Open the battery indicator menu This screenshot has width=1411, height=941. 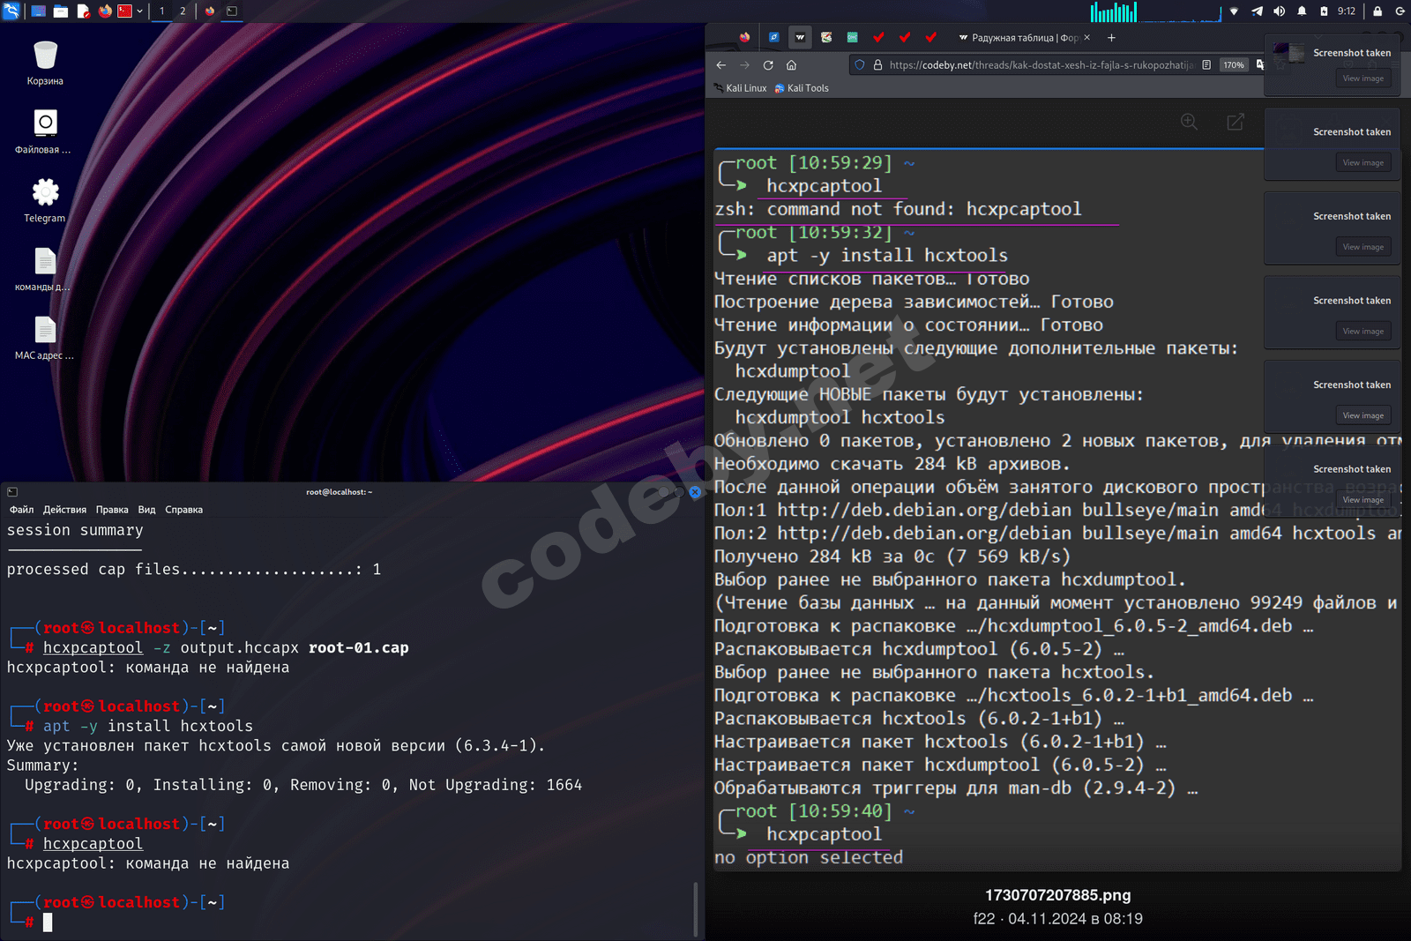point(1324,11)
